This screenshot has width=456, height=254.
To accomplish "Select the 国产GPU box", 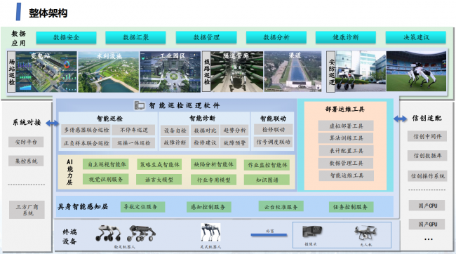I will tap(427, 224).
